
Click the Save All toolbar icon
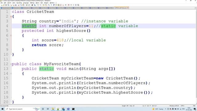coord(8,5)
